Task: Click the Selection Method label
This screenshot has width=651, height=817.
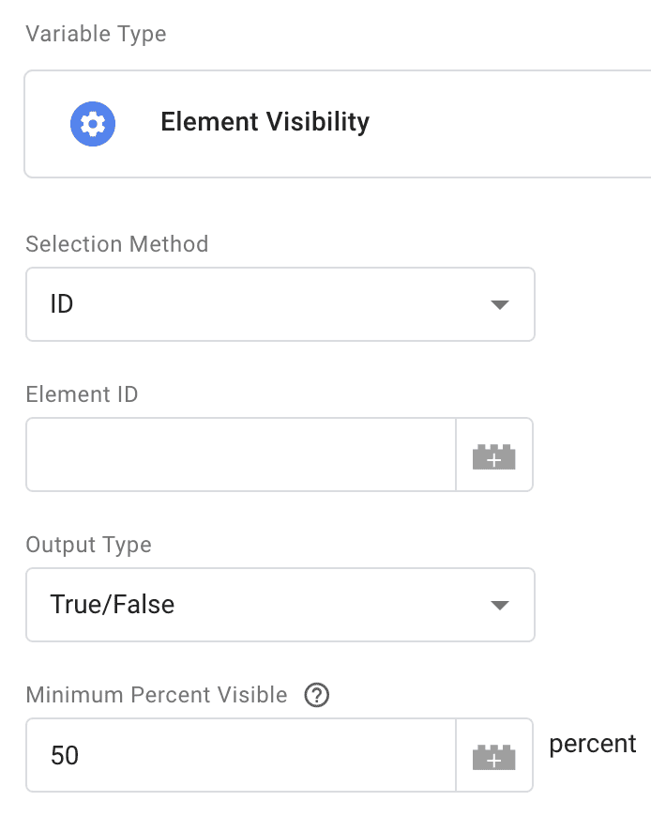Action: [116, 244]
